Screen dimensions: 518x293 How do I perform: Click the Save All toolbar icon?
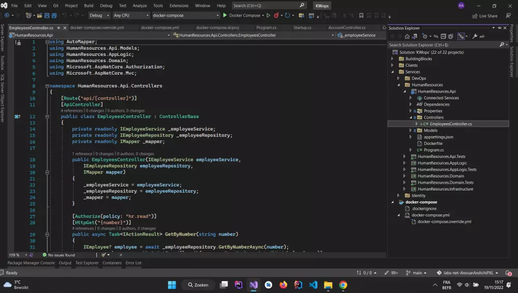(53, 16)
